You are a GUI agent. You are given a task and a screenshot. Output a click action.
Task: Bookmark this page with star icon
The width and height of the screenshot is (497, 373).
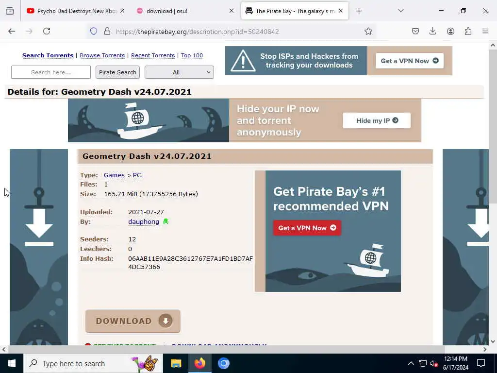tap(368, 31)
